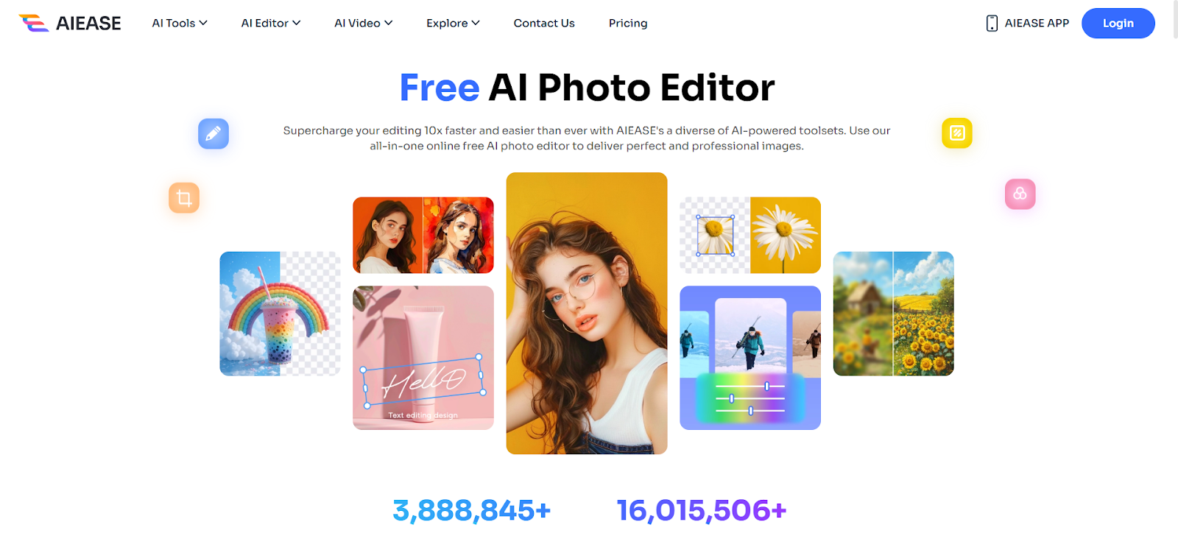This screenshot has width=1178, height=533.
Task: Click the color adjustment sliders in skier image
Action: (750, 398)
